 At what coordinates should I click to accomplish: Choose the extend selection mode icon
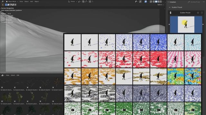8,5
